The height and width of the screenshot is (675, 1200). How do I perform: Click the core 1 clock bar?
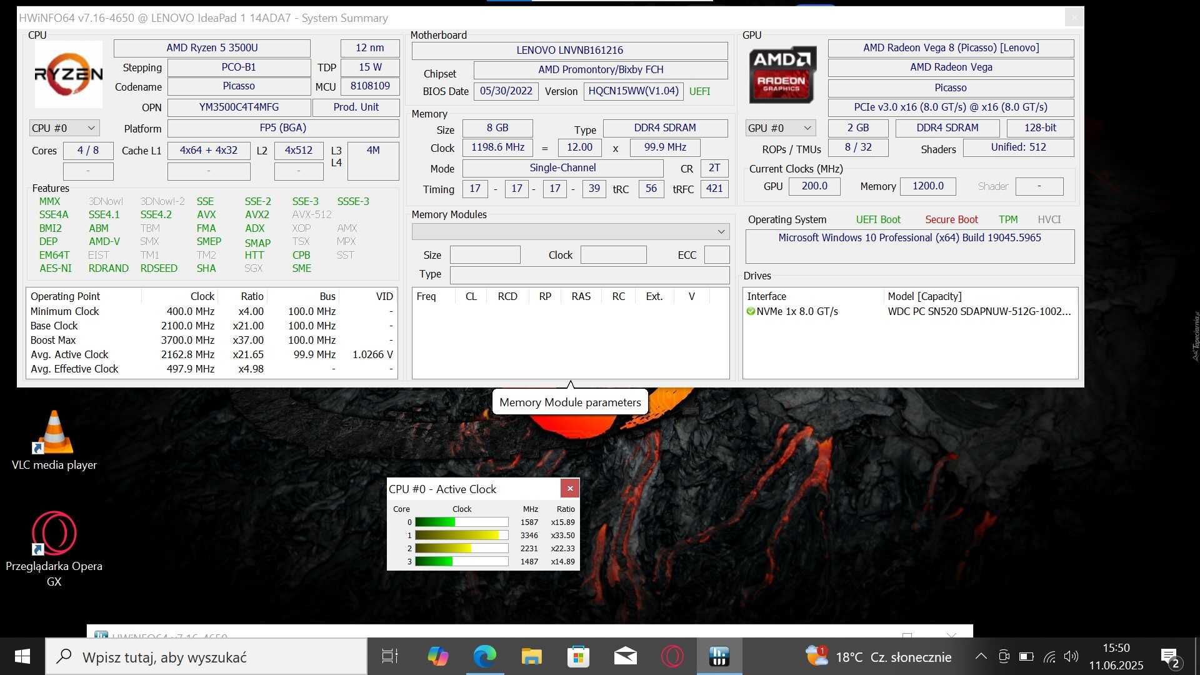[462, 536]
